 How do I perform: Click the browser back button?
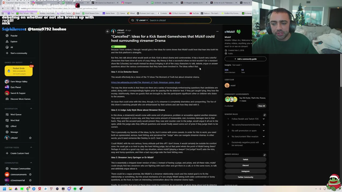3,8
